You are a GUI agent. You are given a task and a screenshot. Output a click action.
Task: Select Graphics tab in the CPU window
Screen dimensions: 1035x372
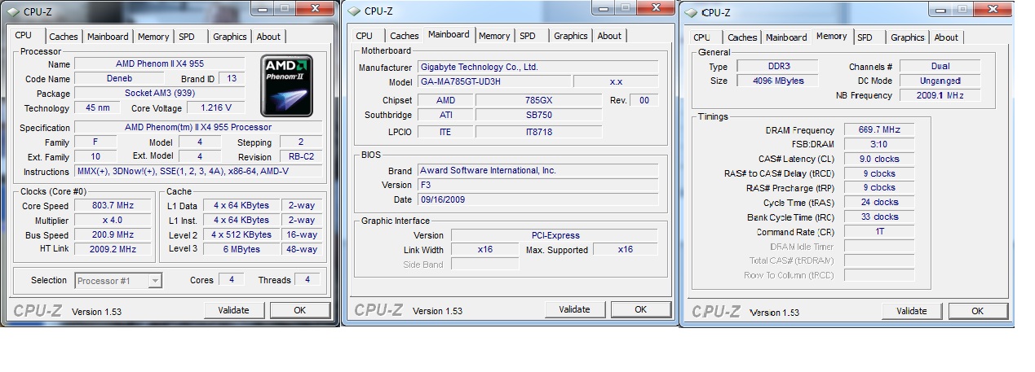(230, 37)
